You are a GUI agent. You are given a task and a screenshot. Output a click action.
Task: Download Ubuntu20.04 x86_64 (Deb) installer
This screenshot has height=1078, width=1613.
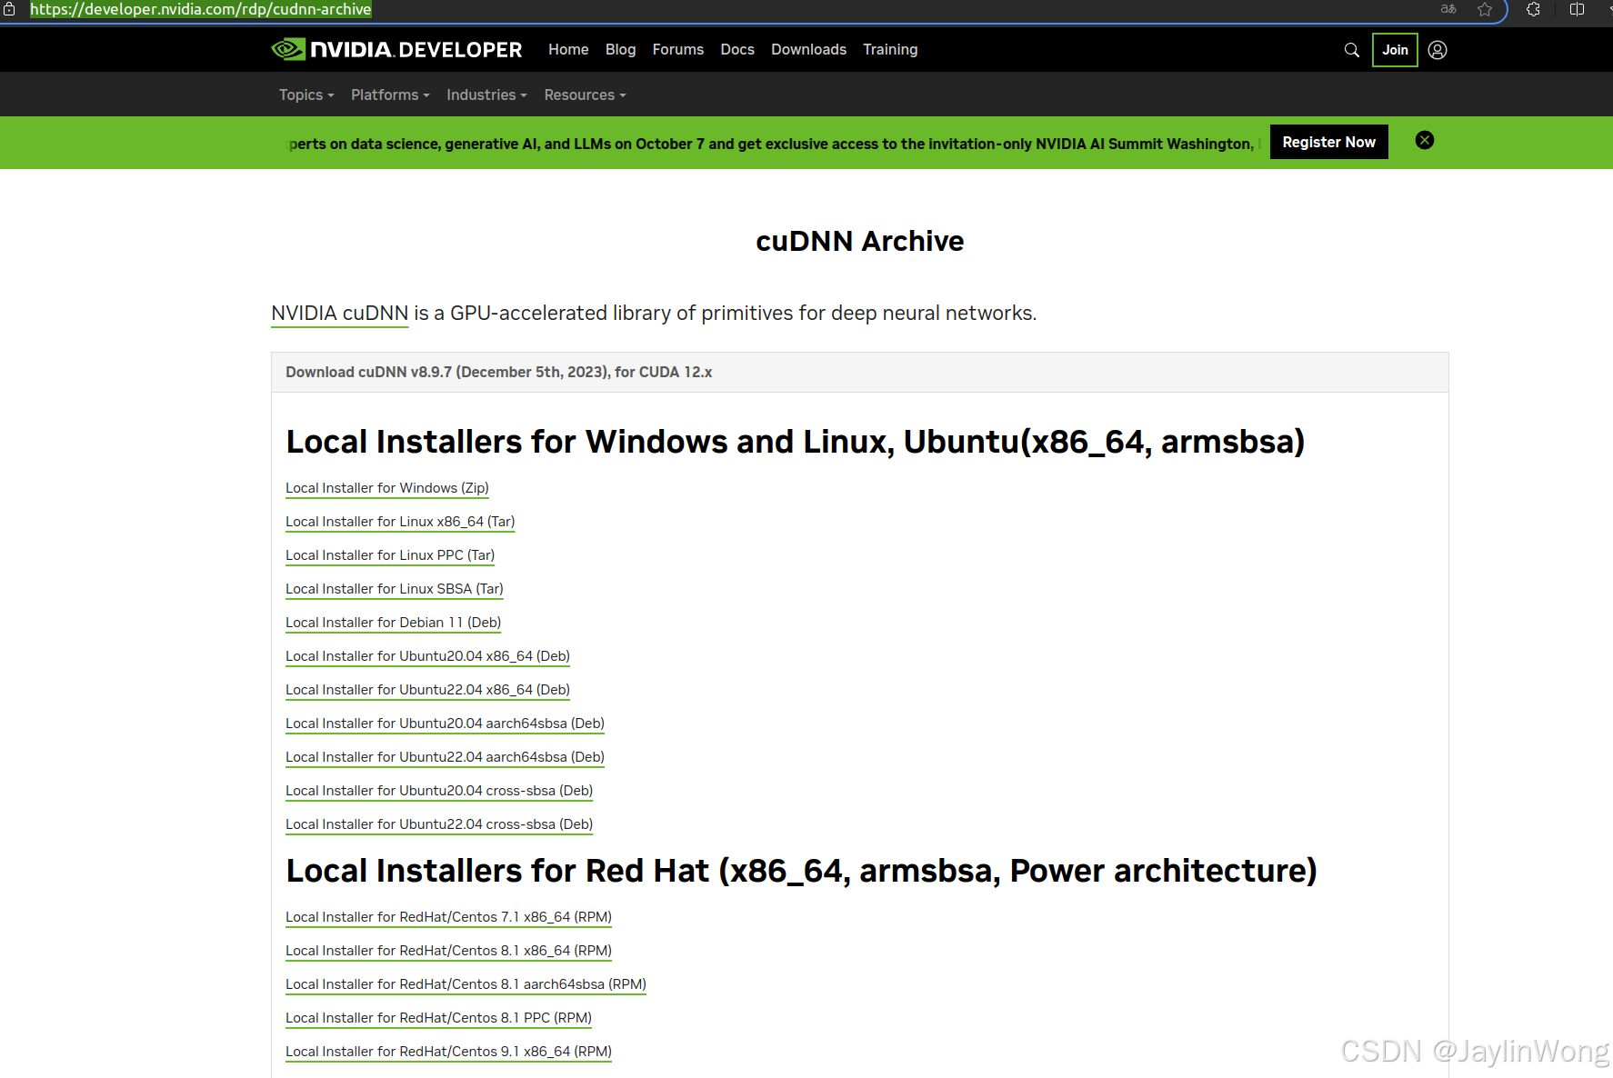pyautogui.click(x=427, y=656)
